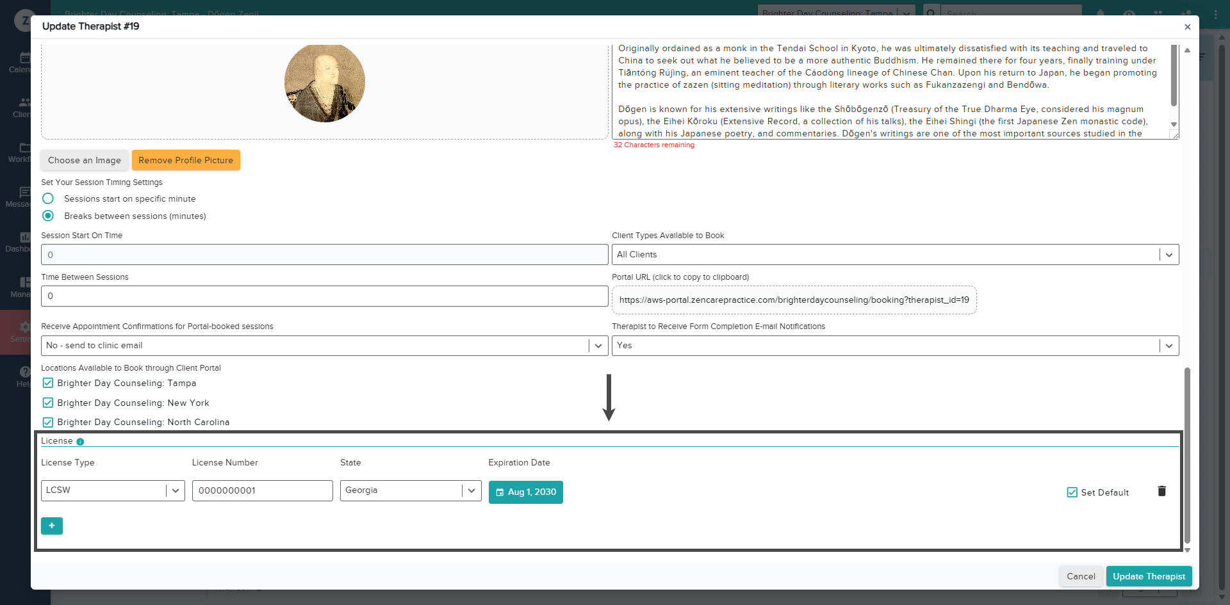This screenshot has width=1230, height=605.
Task: Click the '32 Characters remaining' text
Action: coord(654,145)
